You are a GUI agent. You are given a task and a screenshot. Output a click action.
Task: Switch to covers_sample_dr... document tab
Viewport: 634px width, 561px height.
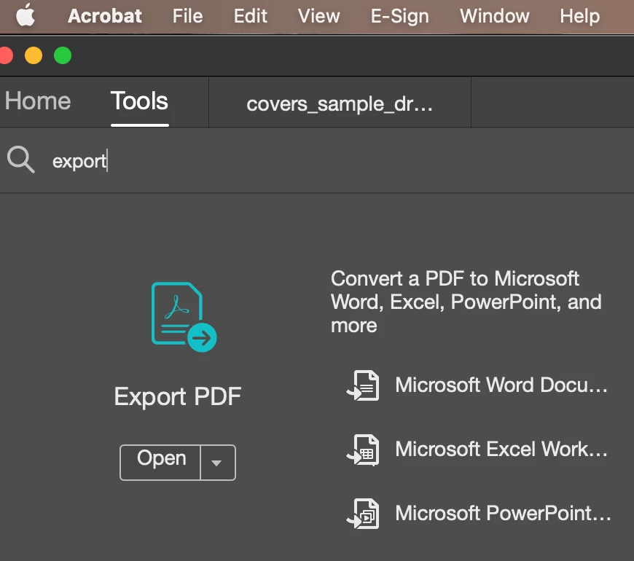click(x=340, y=103)
